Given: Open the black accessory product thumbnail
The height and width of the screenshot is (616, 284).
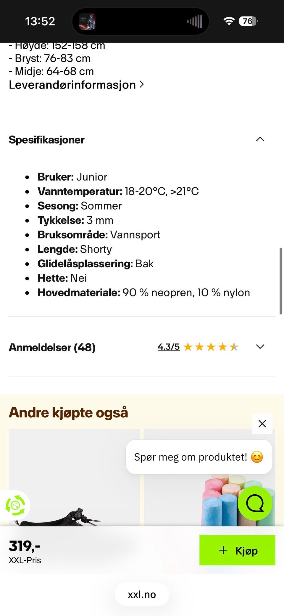Looking at the screenshot, I should pyautogui.click(x=74, y=477).
